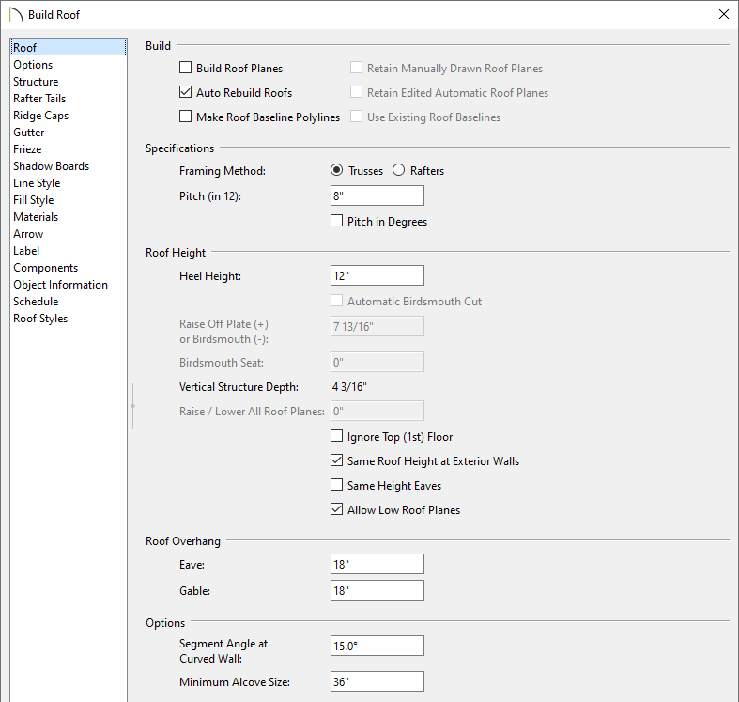
Task: Enable the Build Roof Planes checkbox
Action: point(186,68)
